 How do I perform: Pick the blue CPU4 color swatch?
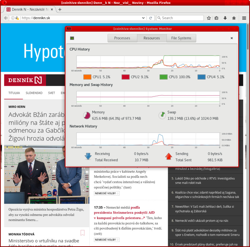pyautogui.click(x=201, y=77)
